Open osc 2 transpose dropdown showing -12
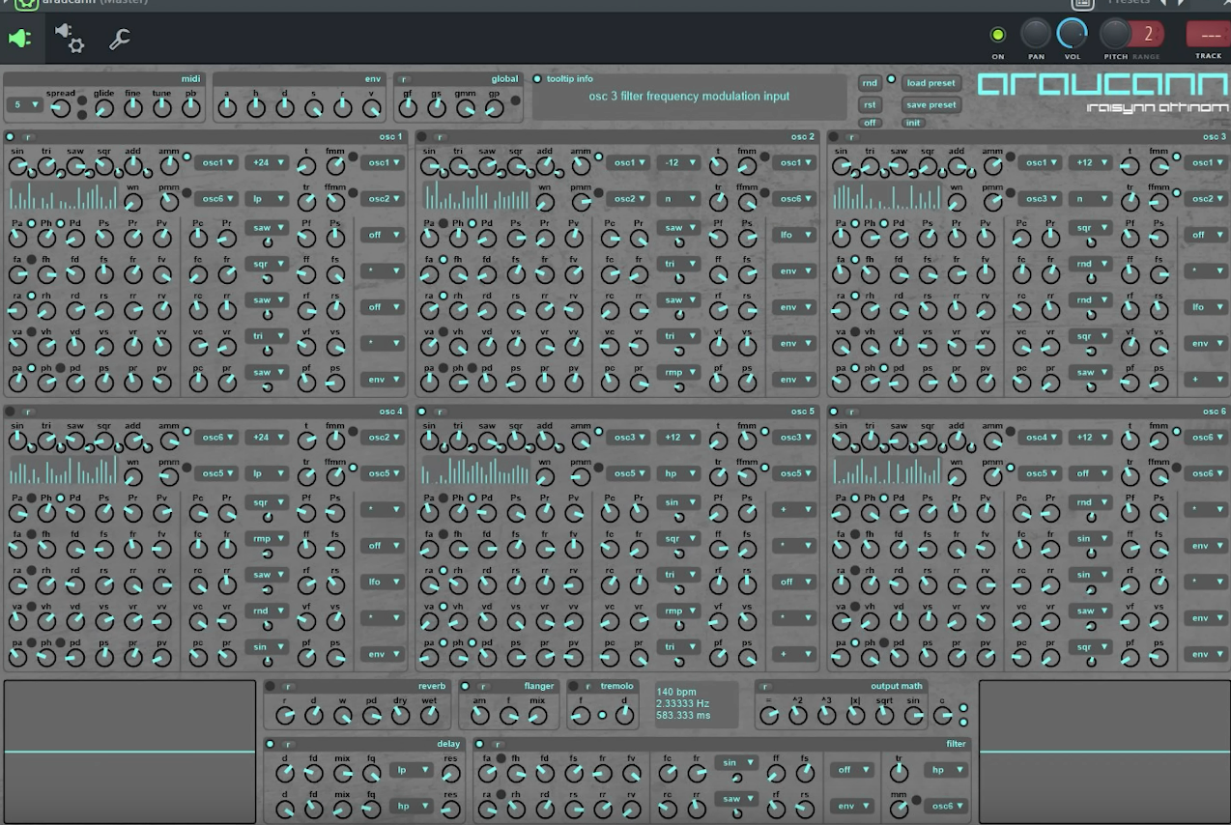The width and height of the screenshot is (1231, 825). click(678, 162)
